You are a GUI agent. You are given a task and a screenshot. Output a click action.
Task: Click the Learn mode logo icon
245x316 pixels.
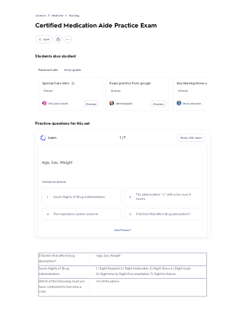tap(43, 138)
